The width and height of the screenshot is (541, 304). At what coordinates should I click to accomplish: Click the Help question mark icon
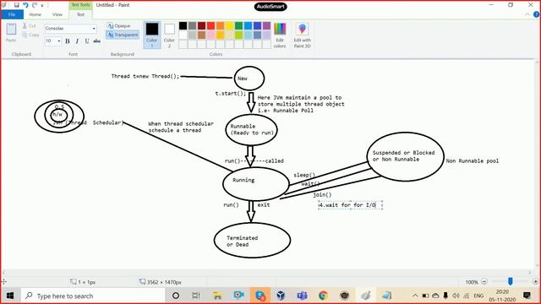pos(536,14)
